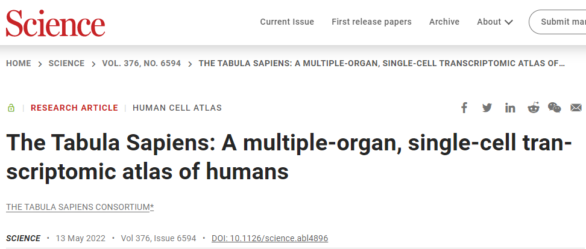586x249 pixels.
Task: Open The Tabula Sapiens Consortium author link
Action: pos(80,207)
